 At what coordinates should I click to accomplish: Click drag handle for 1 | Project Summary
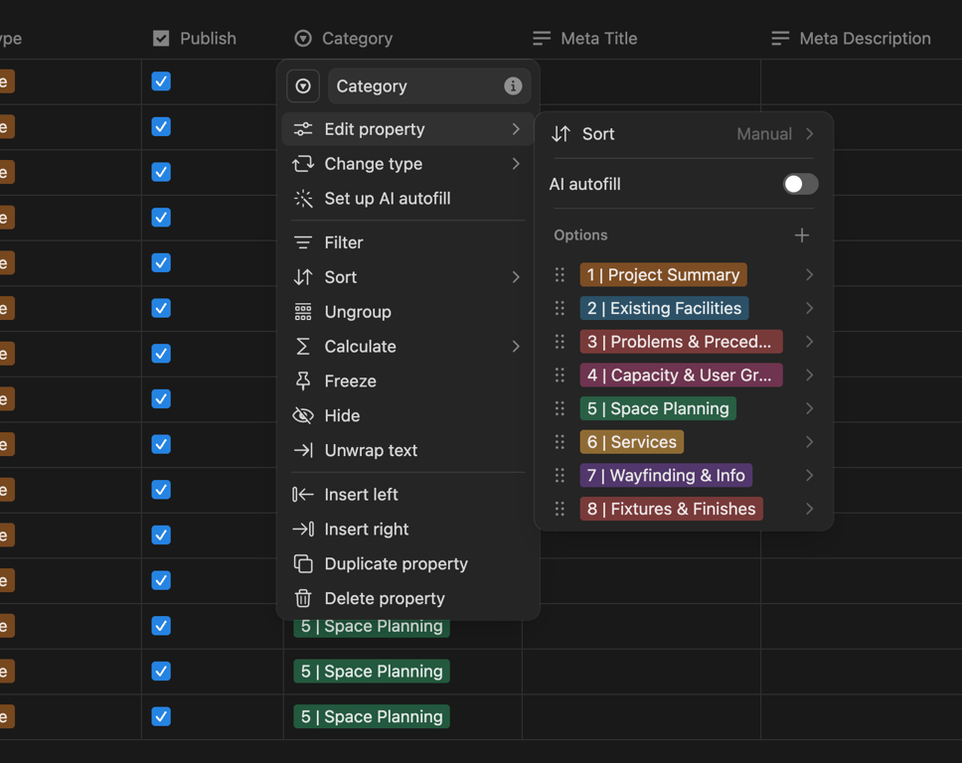pyautogui.click(x=560, y=275)
